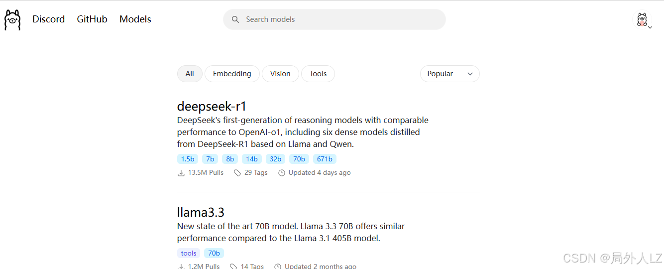The image size is (664, 269).
Task: Click the tools tag under llama3.3
Action: pyautogui.click(x=189, y=253)
